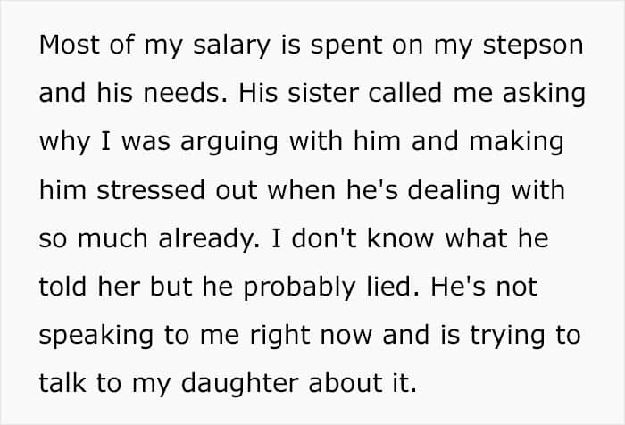
Task: Select the word "already."
Action: click(x=209, y=240)
